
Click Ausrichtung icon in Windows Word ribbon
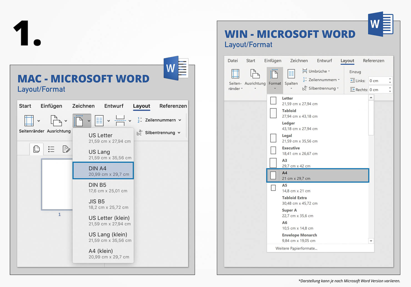[x=255, y=74]
